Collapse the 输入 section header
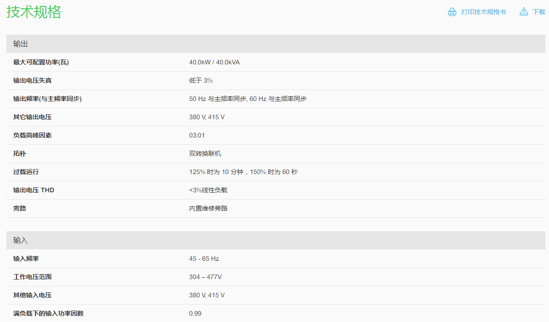This screenshot has width=549, height=322. (x=21, y=240)
